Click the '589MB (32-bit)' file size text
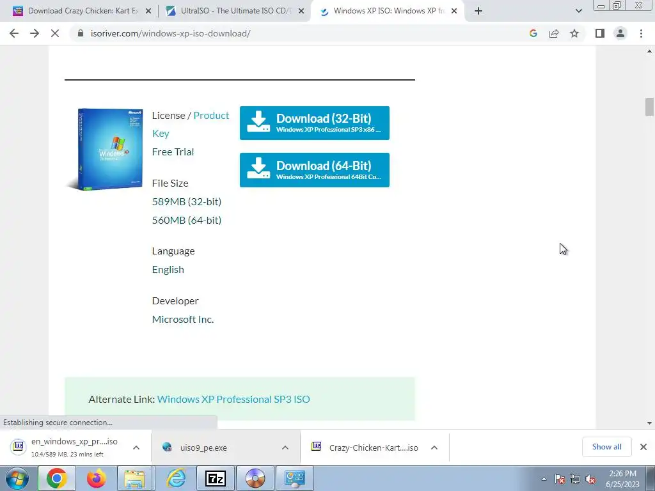 click(x=187, y=201)
